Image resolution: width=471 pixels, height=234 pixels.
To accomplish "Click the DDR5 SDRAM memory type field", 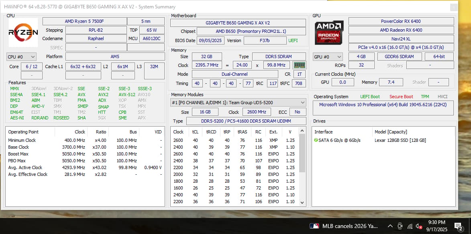I will (x=279, y=56).
